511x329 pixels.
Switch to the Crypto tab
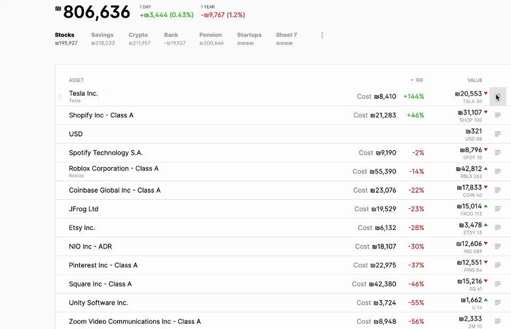[x=140, y=39]
